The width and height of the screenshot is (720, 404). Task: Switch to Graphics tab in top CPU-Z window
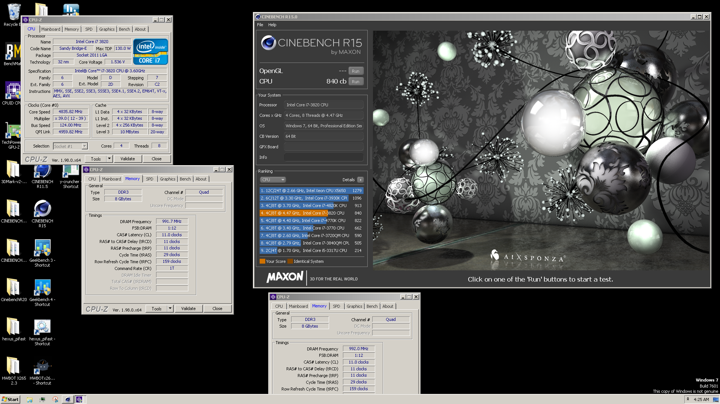click(107, 29)
